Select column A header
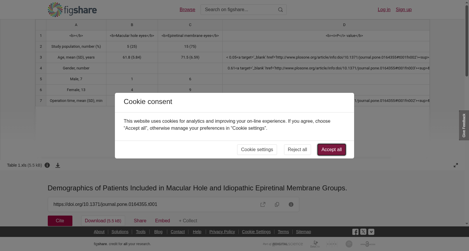The width and height of the screenshot is (469, 251). pyautogui.click(x=76, y=25)
